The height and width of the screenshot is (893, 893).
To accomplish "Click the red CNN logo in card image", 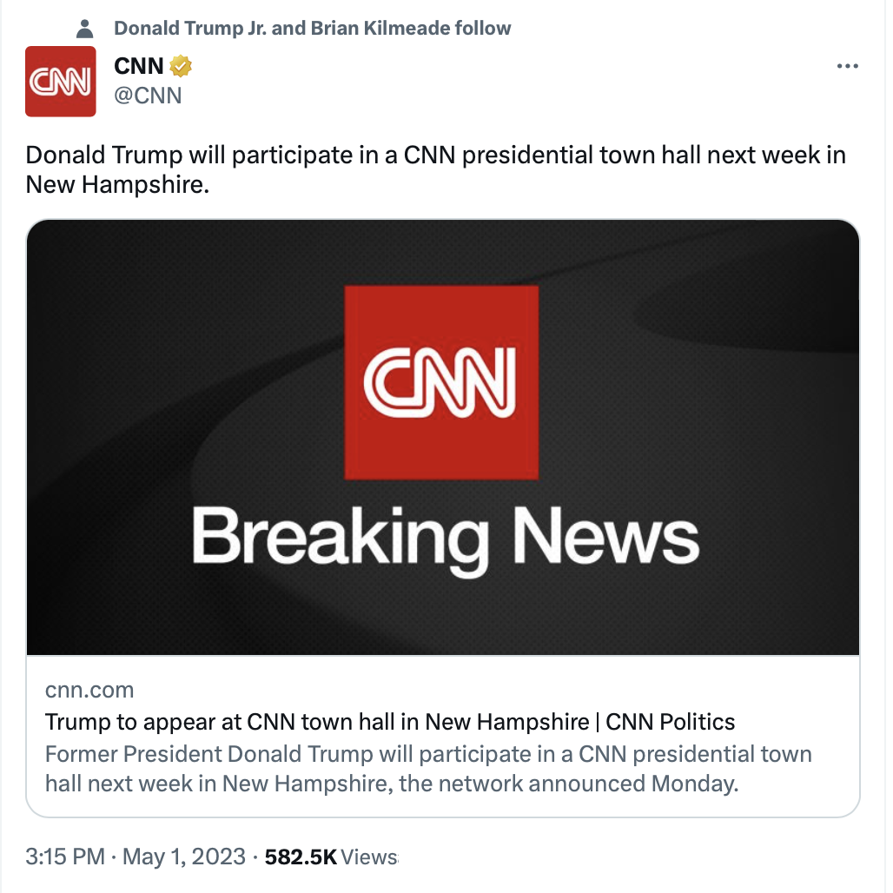I will click(x=441, y=383).
